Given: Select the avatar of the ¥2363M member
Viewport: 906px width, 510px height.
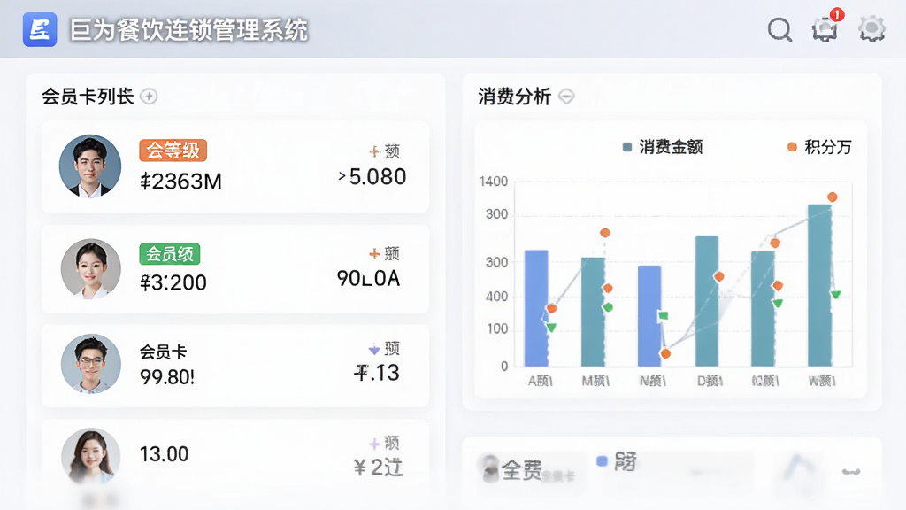Looking at the screenshot, I should click(90, 166).
